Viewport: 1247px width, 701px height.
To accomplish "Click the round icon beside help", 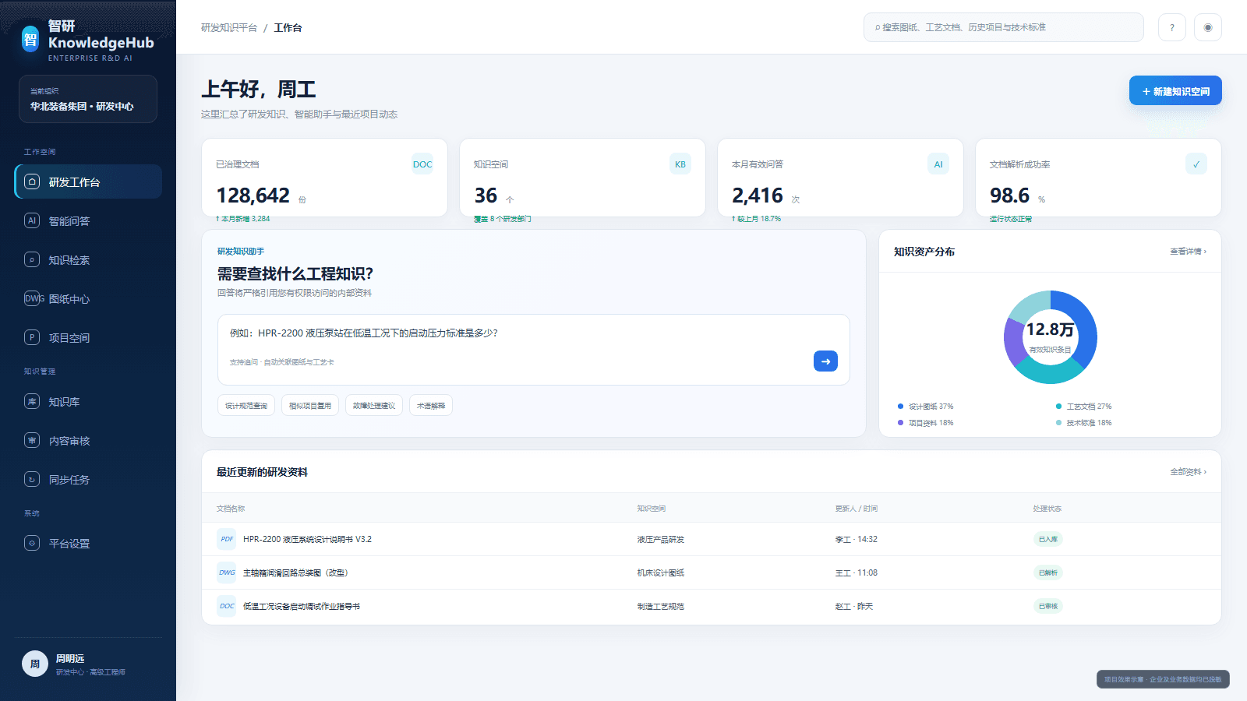I will pos(1208,27).
